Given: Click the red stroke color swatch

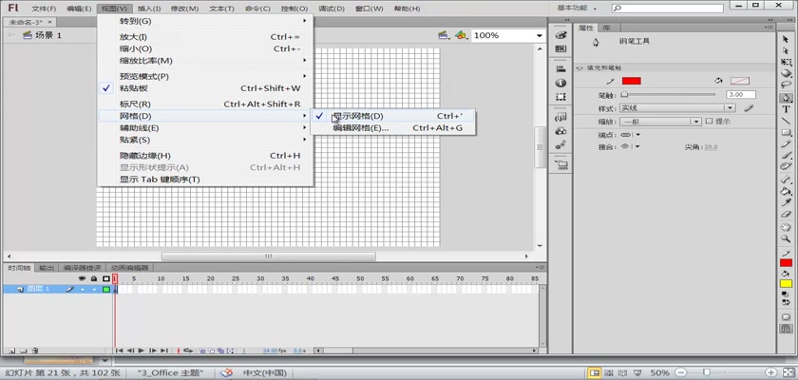Looking at the screenshot, I should click(631, 81).
